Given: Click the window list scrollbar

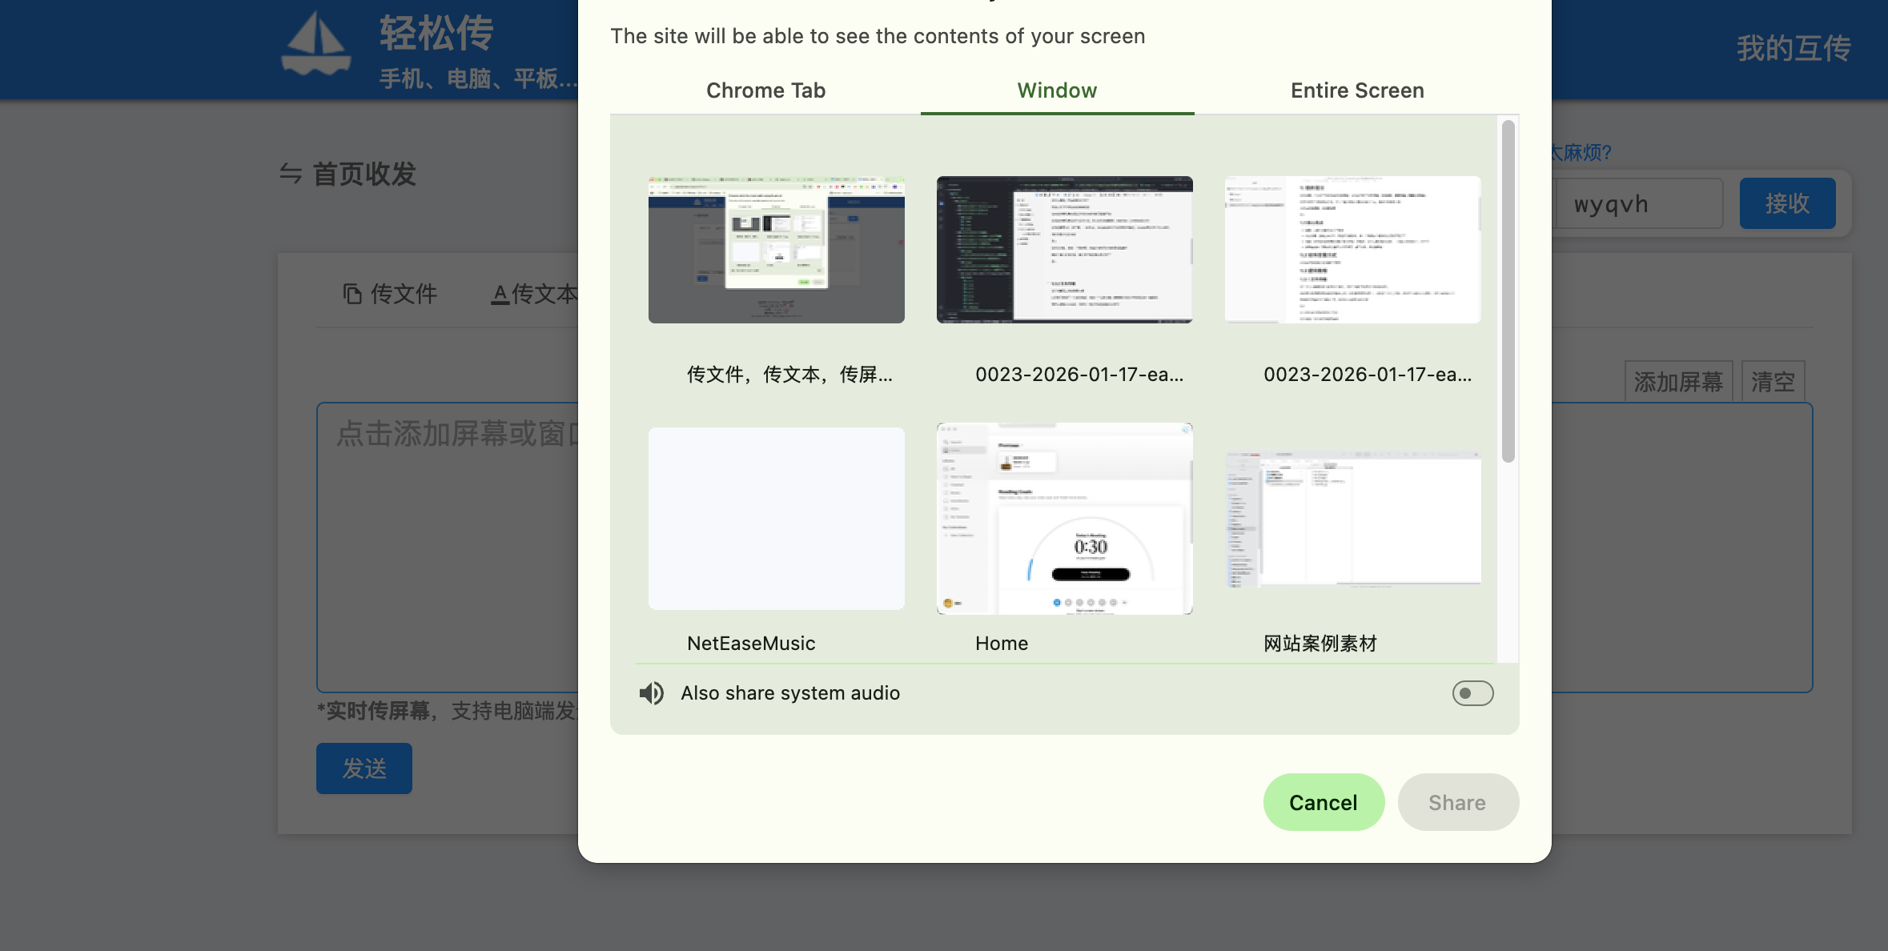Looking at the screenshot, I should tap(1508, 291).
